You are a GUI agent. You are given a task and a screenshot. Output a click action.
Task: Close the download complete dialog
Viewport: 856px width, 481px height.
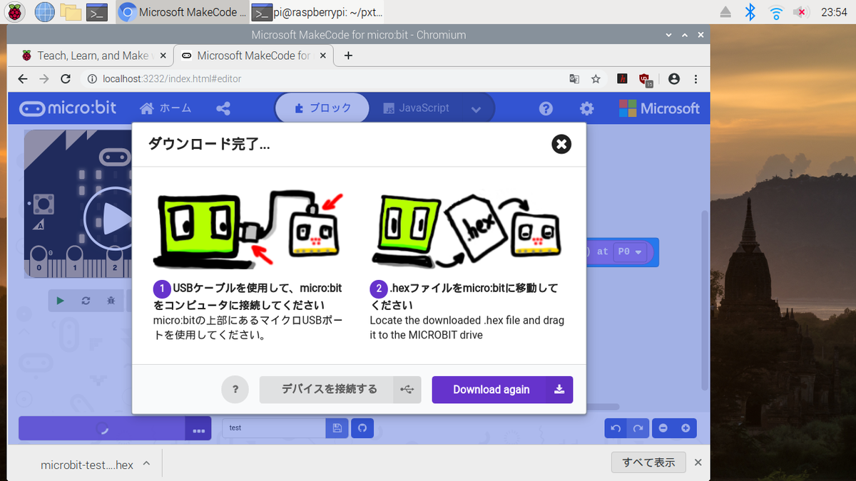click(561, 144)
